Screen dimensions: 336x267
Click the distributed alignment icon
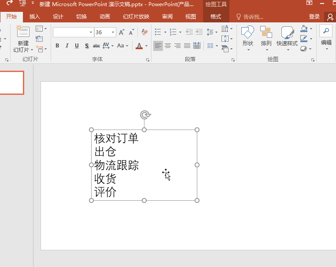click(x=197, y=46)
